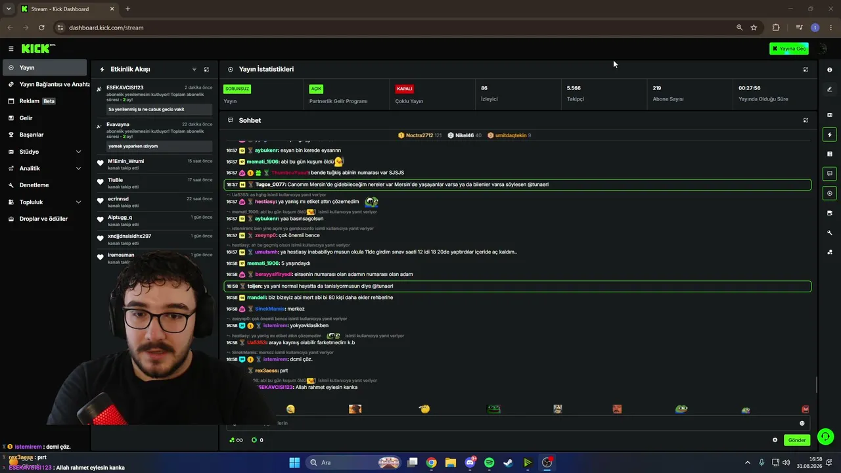Click the edit pencil icon in right toolbar
Viewport: 841px width, 473px height.
tap(830, 89)
